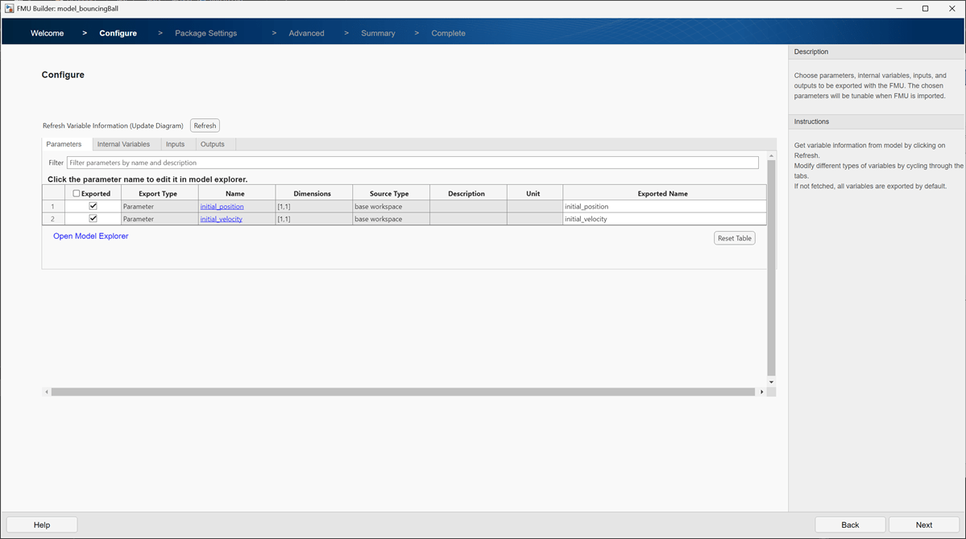Go to Next wizard step
This screenshot has width=966, height=539.
point(923,525)
